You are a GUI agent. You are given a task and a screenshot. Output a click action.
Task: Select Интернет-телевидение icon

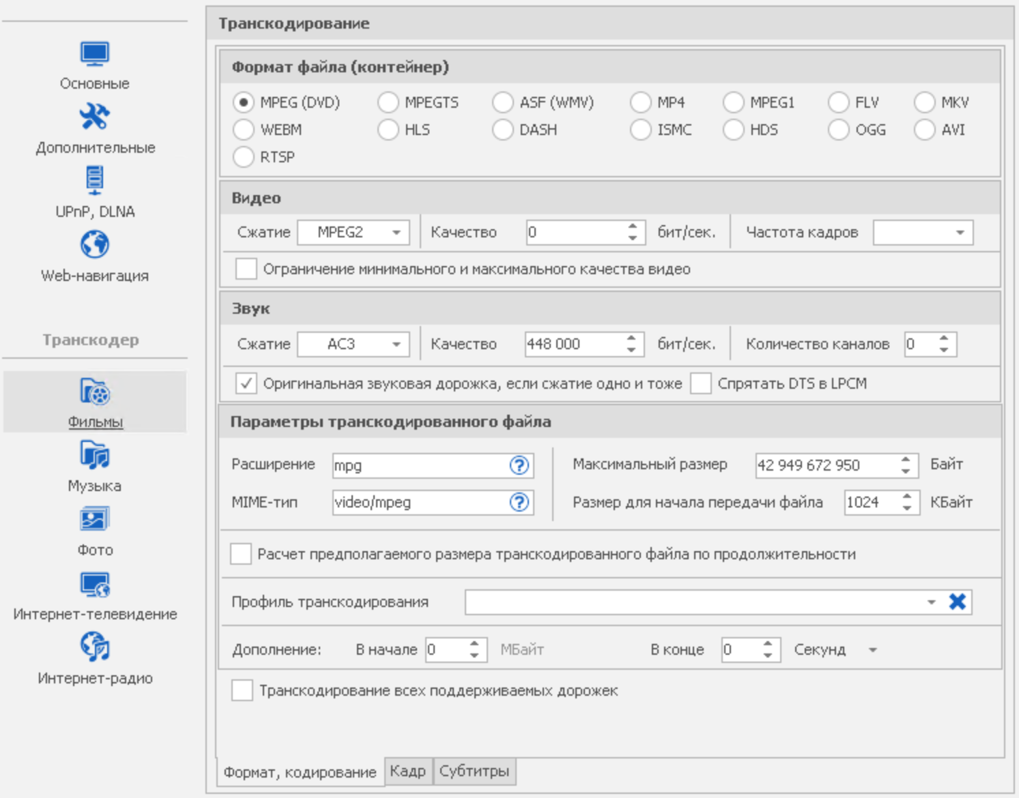pos(94,585)
